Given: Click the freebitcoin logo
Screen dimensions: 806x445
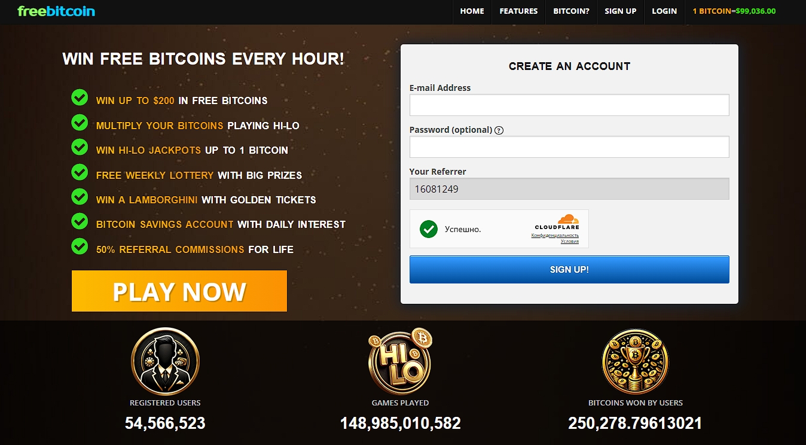Looking at the screenshot, I should tap(56, 11).
